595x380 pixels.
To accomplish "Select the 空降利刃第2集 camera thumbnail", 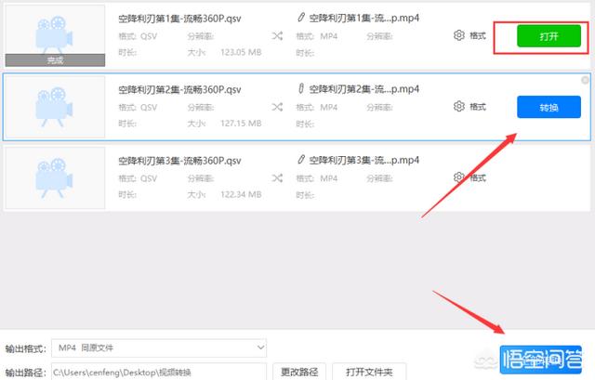I will pos(55,107).
